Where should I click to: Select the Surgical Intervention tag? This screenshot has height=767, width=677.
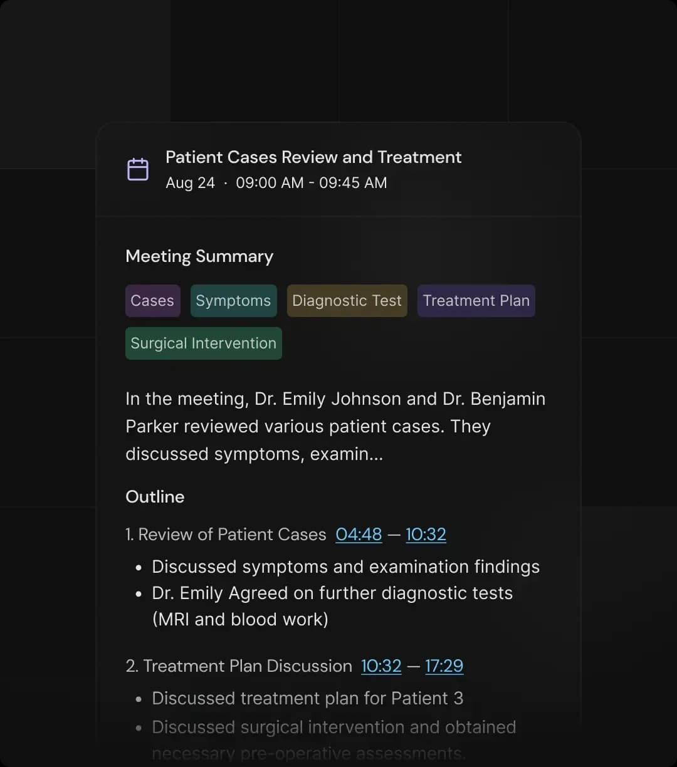point(203,343)
